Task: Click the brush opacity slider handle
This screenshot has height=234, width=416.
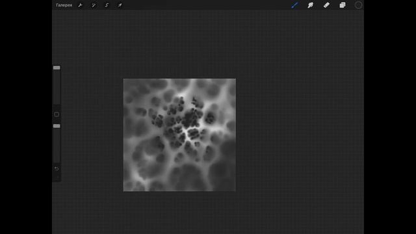Action: click(57, 126)
